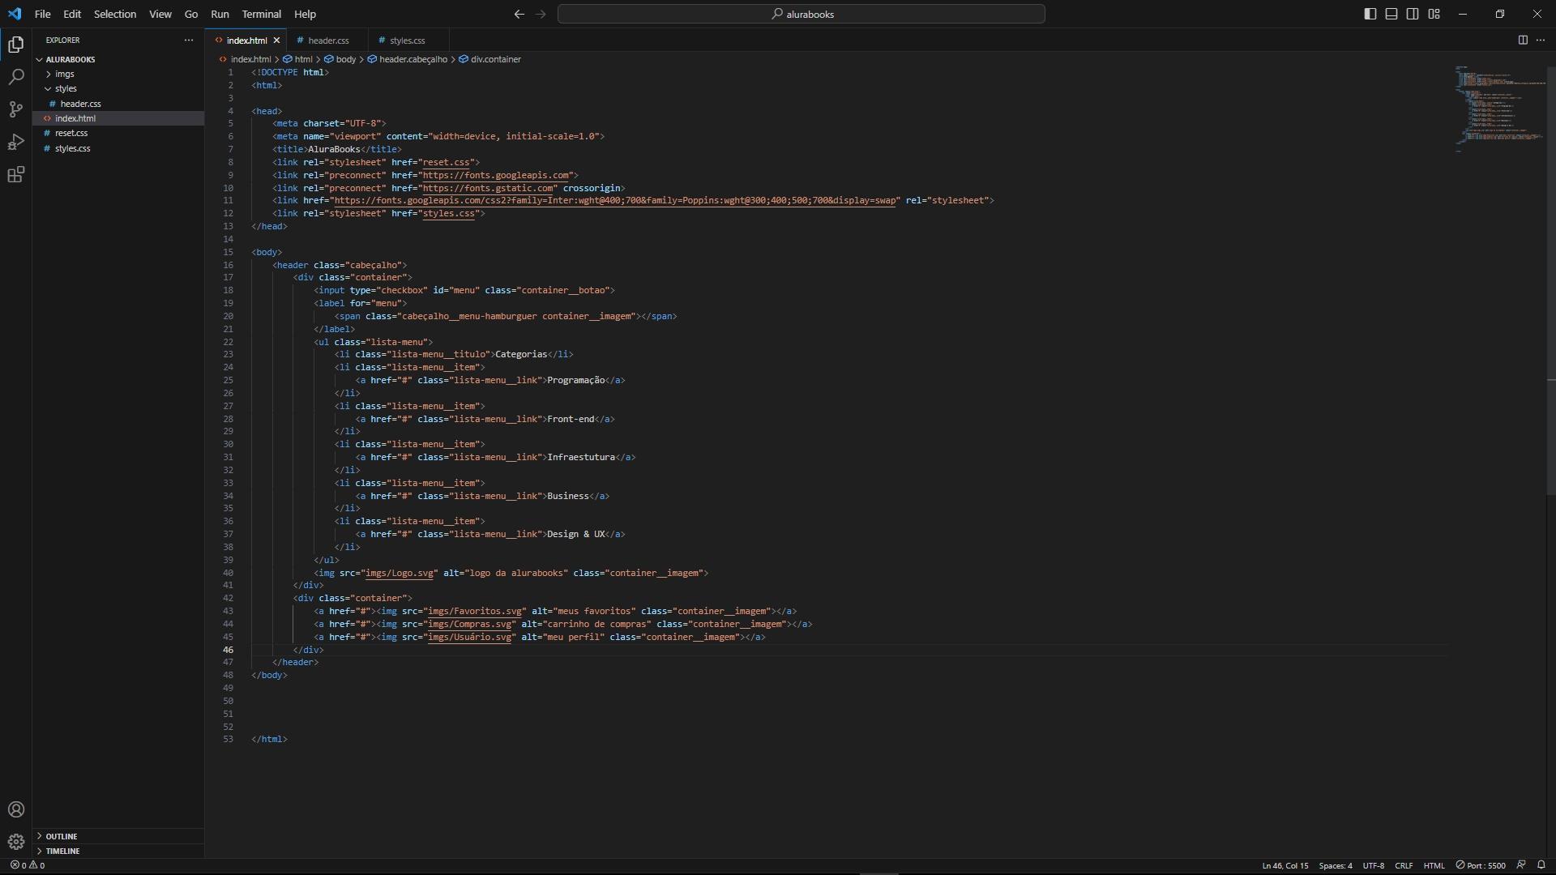
Task: Open the Terminal menu
Action: [x=261, y=14]
